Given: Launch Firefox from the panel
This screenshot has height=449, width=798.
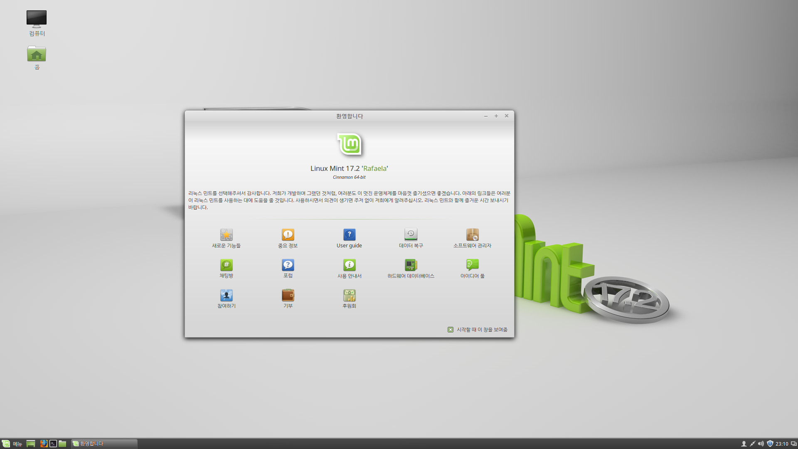Looking at the screenshot, I should click(44, 444).
